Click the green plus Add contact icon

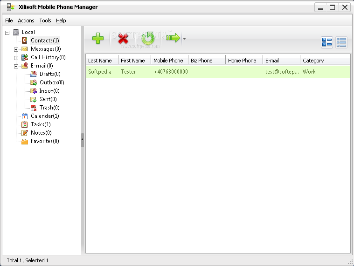point(98,38)
